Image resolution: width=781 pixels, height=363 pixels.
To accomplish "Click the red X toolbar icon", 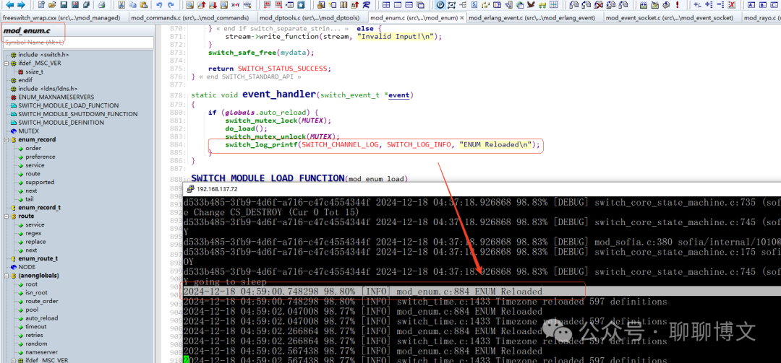I will (732, 5).
